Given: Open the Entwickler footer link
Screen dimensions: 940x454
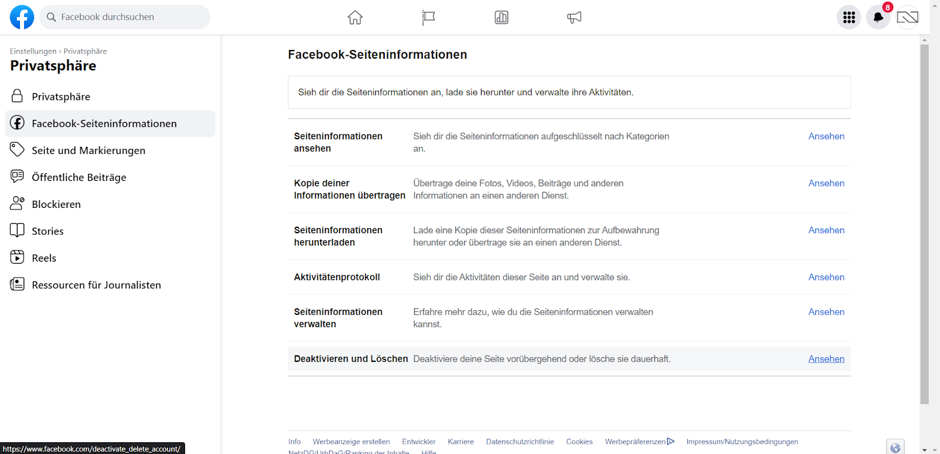Looking at the screenshot, I should coord(419,442).
